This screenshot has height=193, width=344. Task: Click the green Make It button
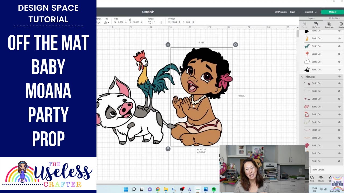pos(332,12)
